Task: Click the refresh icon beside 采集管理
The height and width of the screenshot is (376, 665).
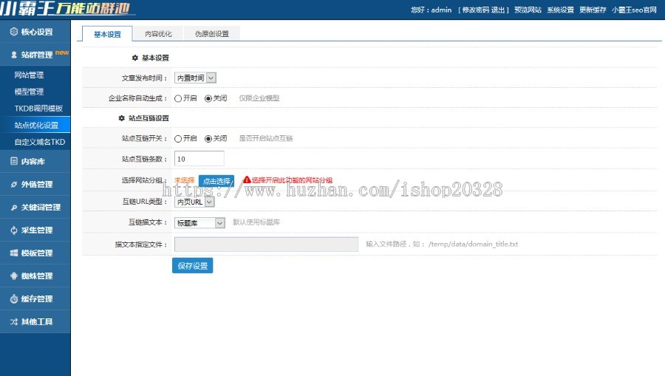Action: pos(14,230)
